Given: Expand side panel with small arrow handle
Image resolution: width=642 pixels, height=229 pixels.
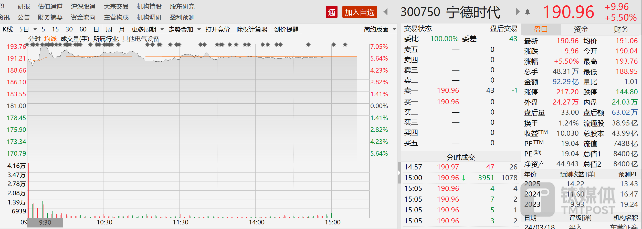Looking at the screenshot, I should pyautogui.click(x=399, y=173).
